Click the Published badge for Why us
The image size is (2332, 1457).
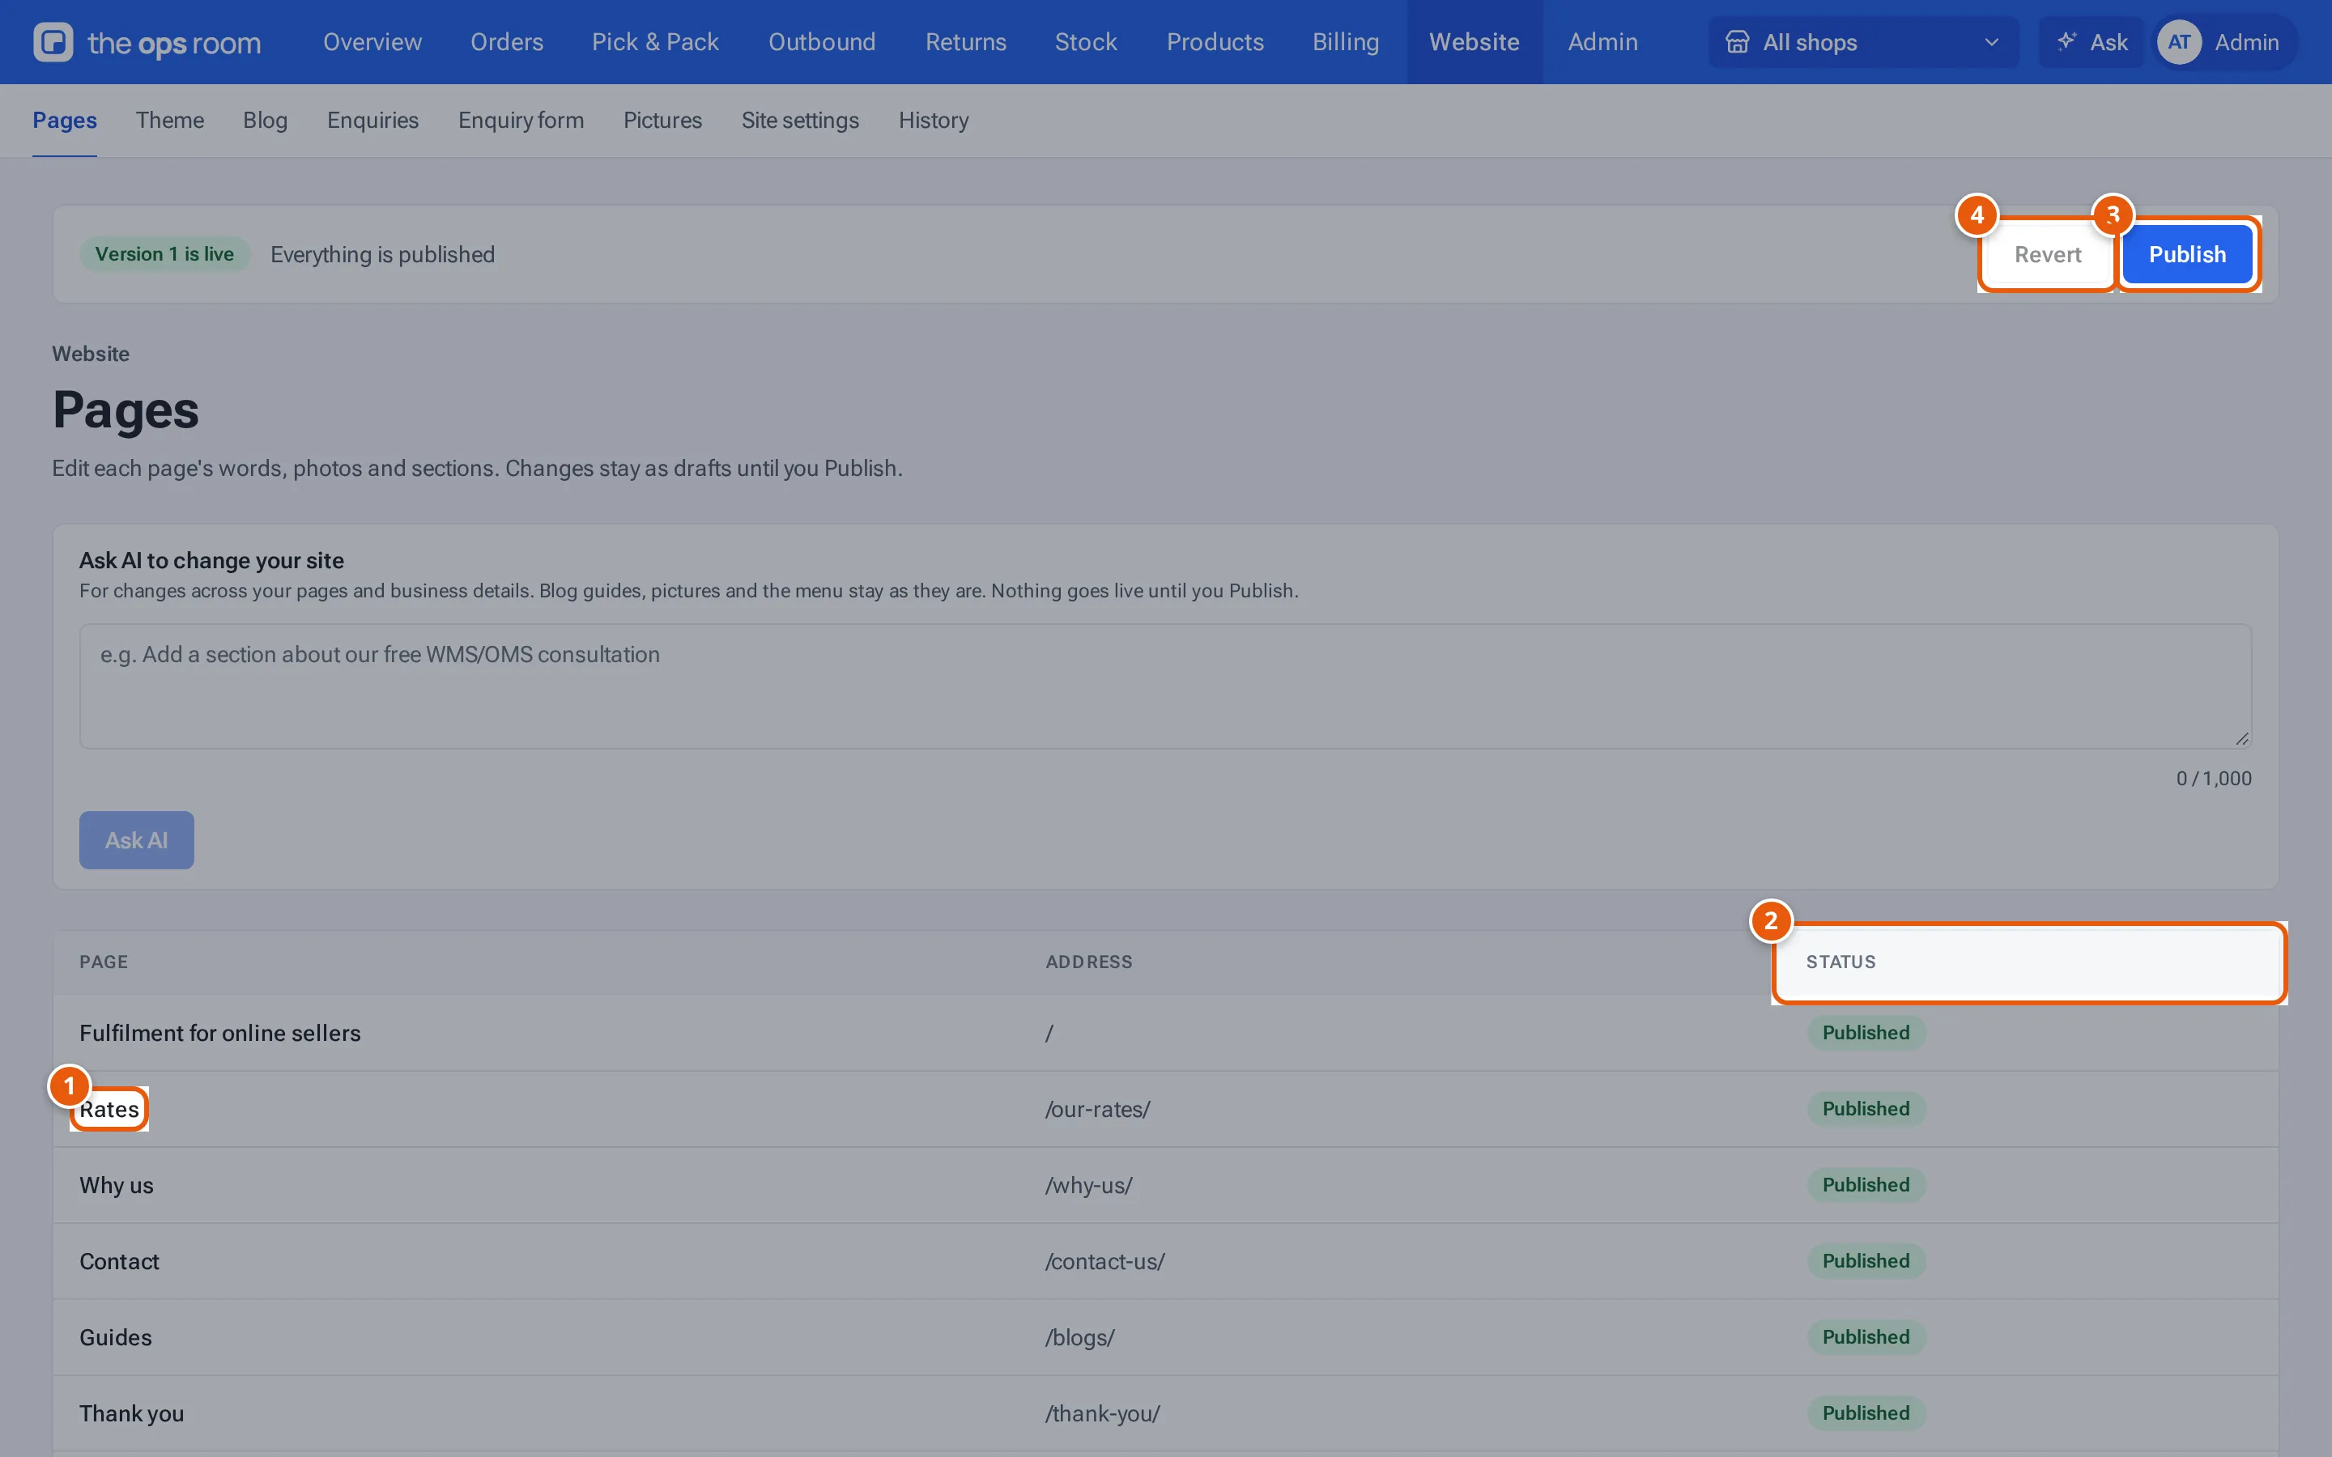[1866, 1185]
